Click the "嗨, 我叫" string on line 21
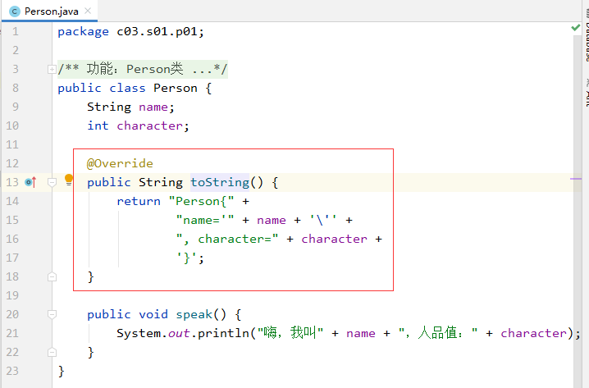Image resolution: width=589 pixels, height=388 pixels. [x=290, y=333]
